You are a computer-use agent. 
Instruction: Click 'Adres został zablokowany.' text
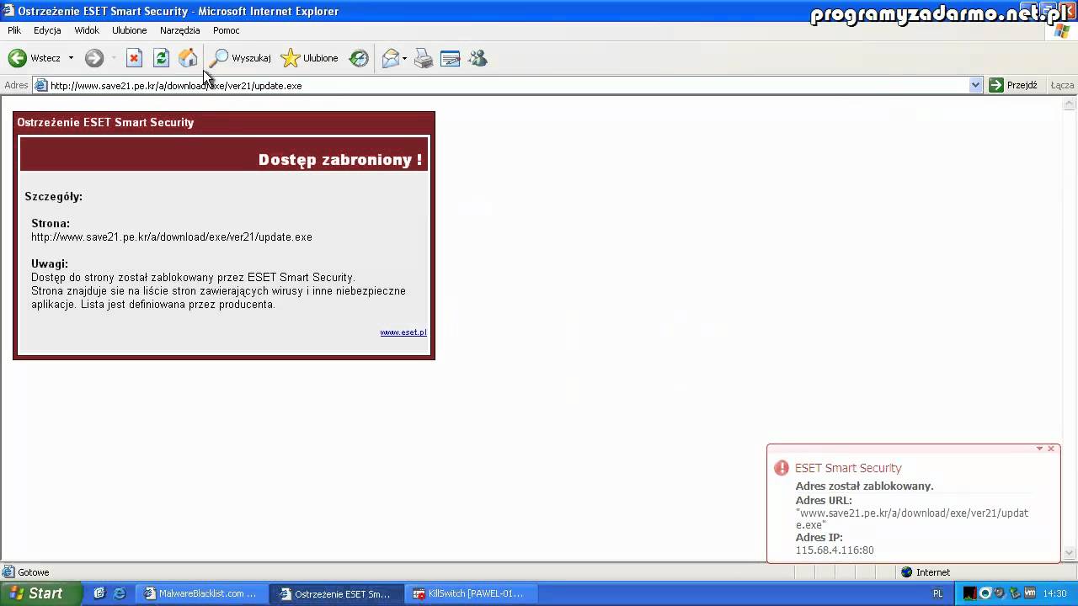(865, 486)
